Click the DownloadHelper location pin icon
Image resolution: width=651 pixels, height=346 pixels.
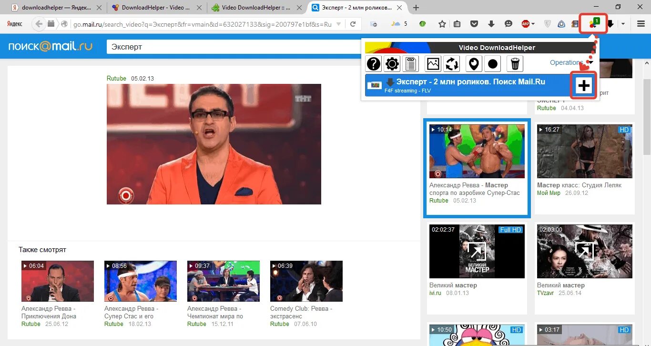pyautogui.click(x=473, y=63)
